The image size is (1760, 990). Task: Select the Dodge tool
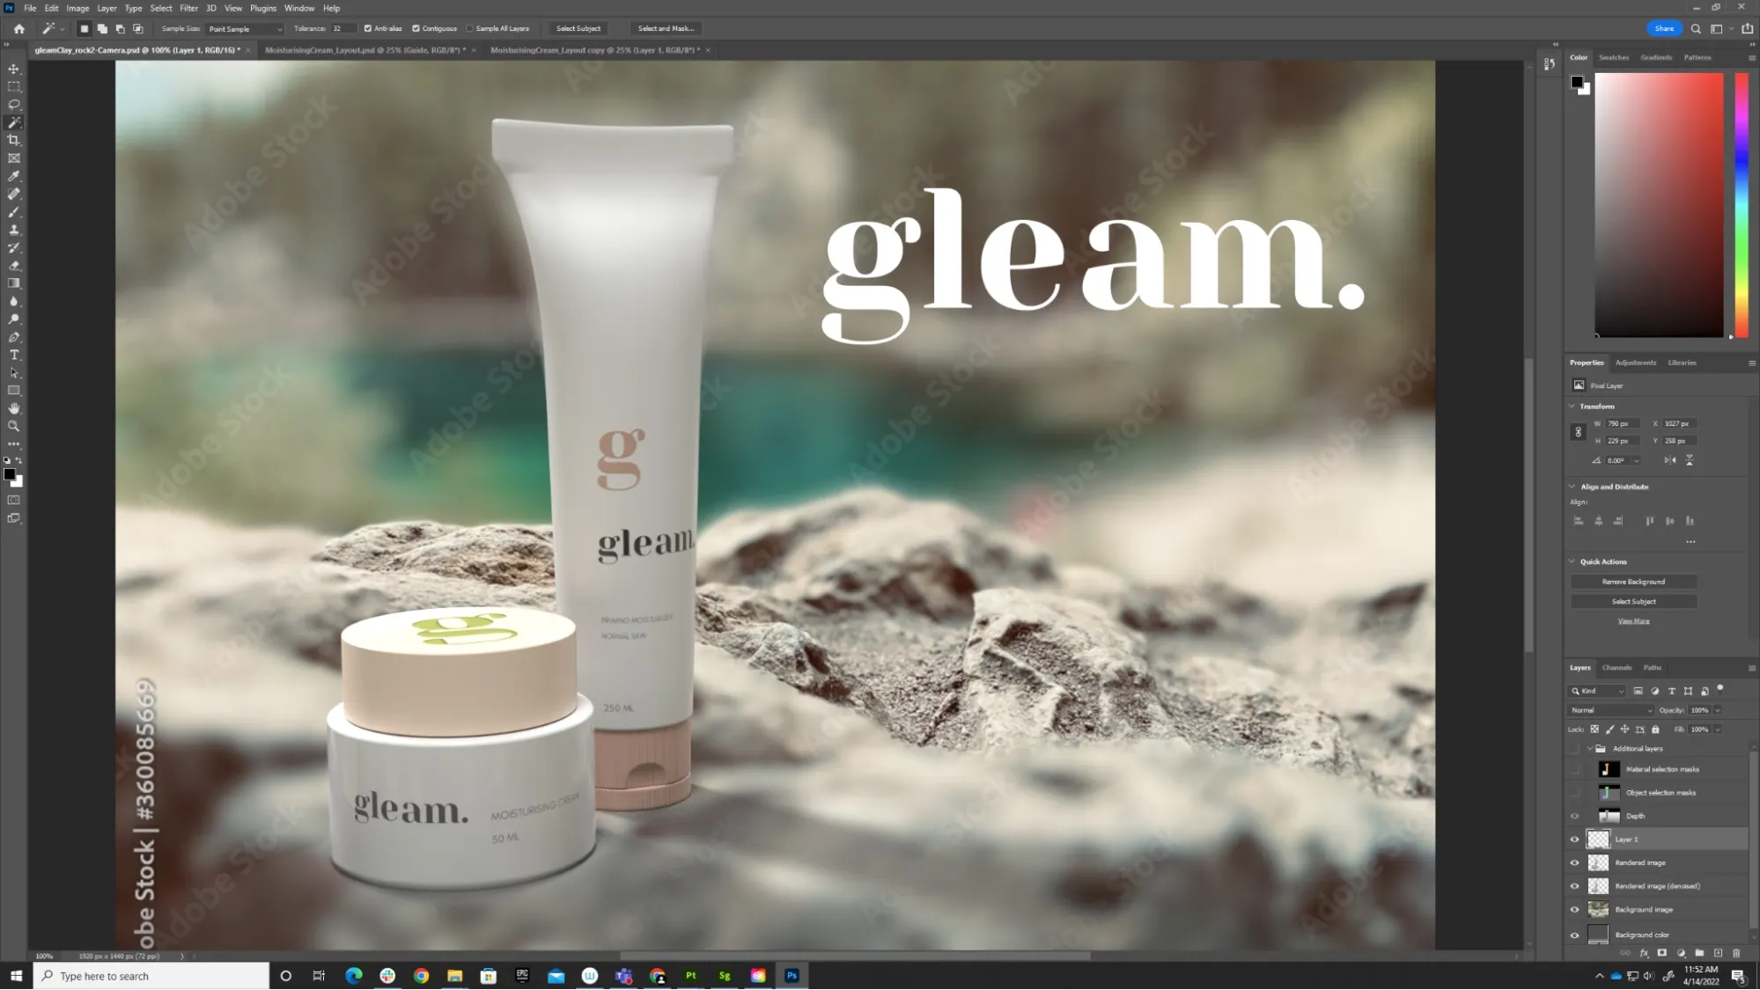14,319
